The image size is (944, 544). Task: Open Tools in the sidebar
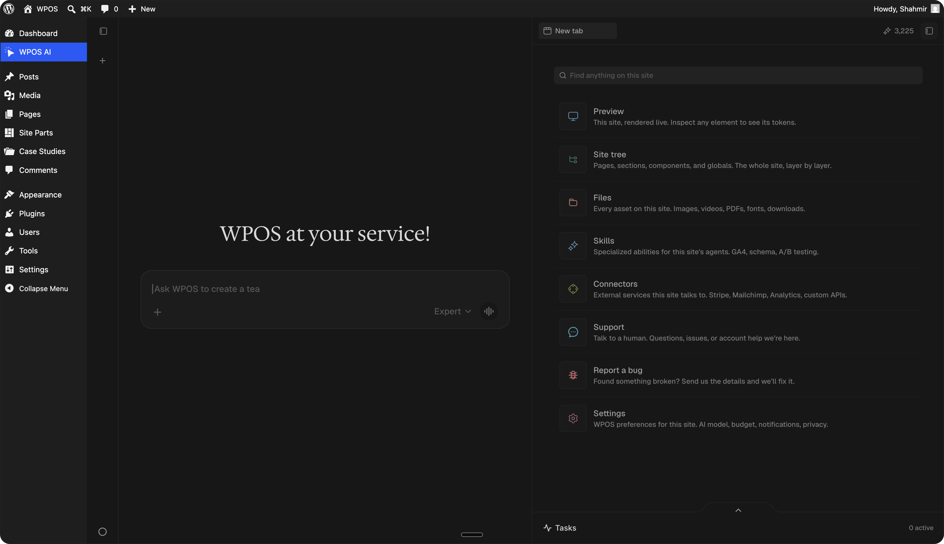(x=43, y=251)
